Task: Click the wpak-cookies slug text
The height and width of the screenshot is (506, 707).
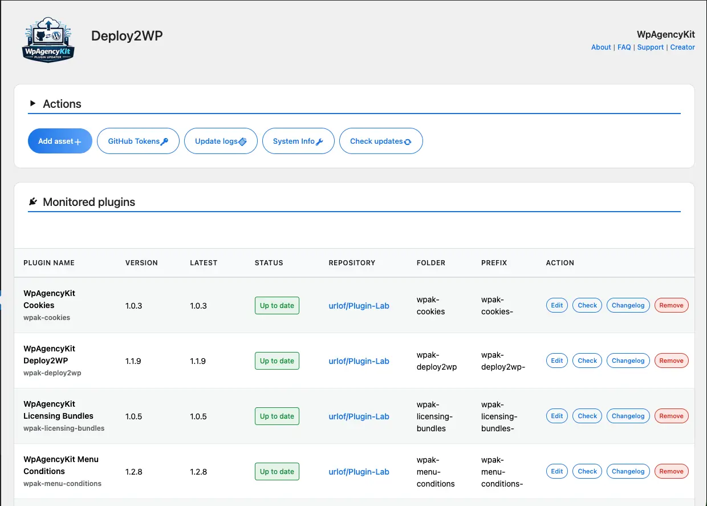Action: (47, 318)
